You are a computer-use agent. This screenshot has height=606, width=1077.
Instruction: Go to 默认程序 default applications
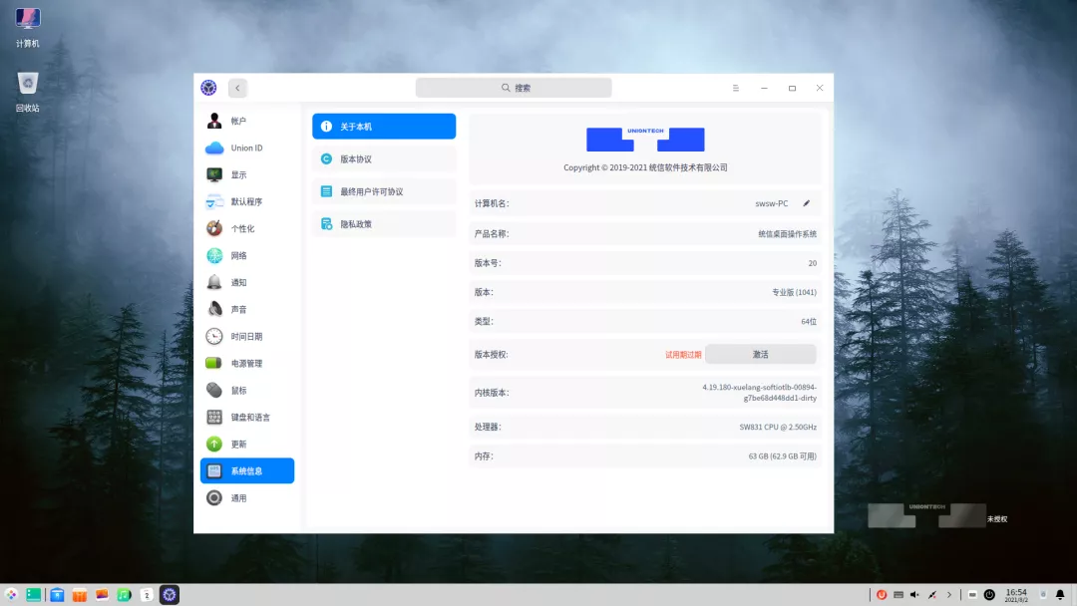[x=247, y=201]
